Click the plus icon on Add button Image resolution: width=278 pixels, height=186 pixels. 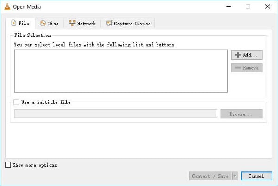(238, 55)
